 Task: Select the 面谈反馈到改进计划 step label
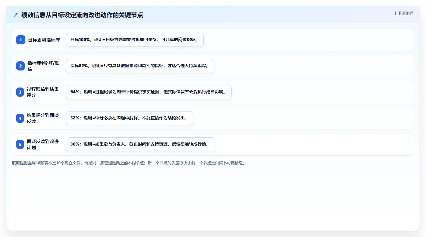pyautogui.click(x=43, y=144)
